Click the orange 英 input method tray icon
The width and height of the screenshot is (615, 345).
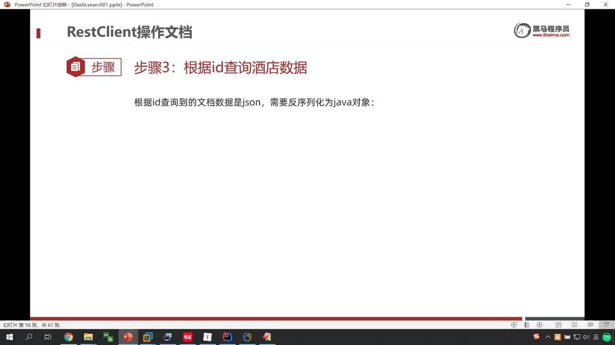coord(557,337)
